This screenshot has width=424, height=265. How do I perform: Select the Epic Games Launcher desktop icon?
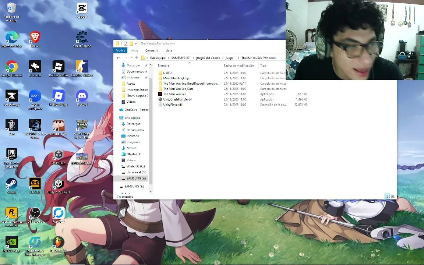pyautogui.click(x=12, y=158)
